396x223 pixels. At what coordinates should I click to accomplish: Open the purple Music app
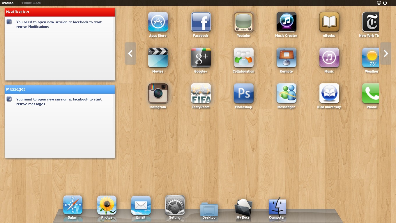point(329,57)
